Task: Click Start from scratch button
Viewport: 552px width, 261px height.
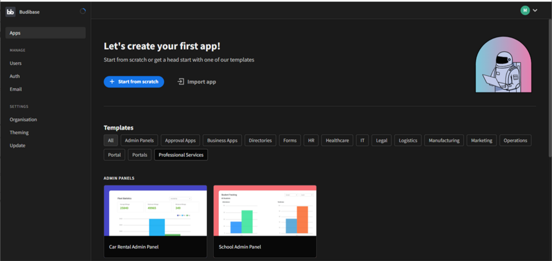Action: pyautogui.click(x=134, y=81)
